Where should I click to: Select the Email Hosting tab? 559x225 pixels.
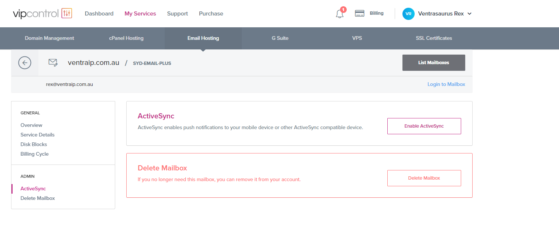pos(203,38)
